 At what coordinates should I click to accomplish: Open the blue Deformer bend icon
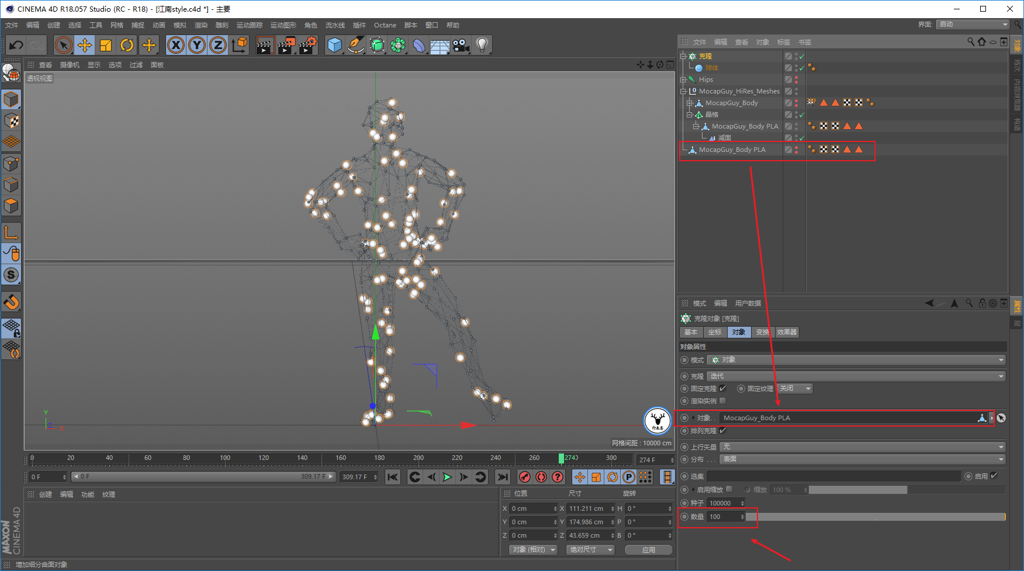pyautogui.click(x=419, y=45)
